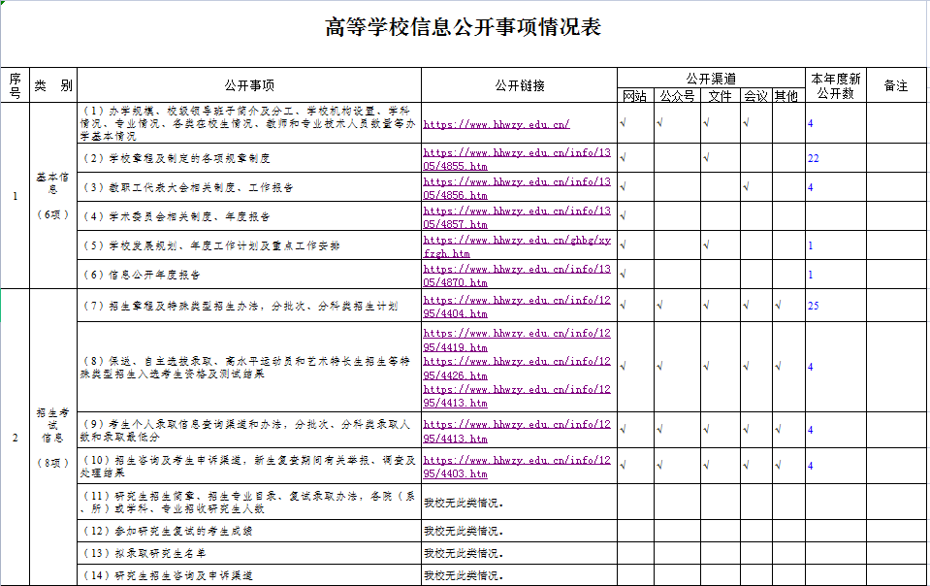Select the 我校无此类情况 cell for item (13)
Image resolution: width=930 pixels, height=586 pixels.
point(519,553)
